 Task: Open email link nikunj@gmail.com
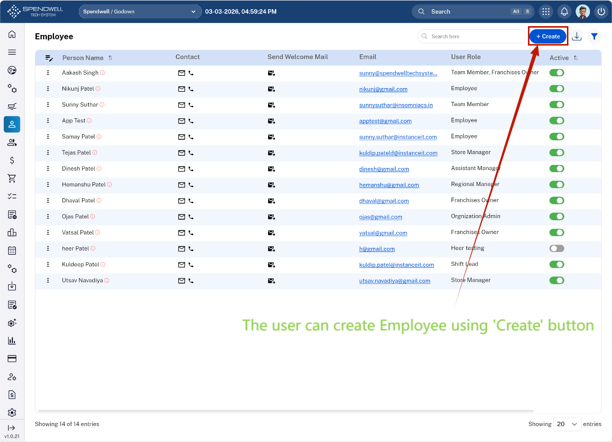click(x=383, y=89)
